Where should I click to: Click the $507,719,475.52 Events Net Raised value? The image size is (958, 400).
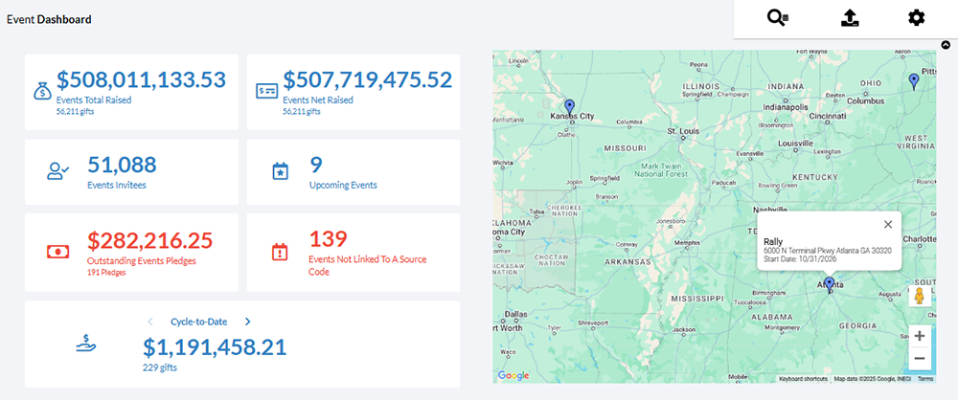coord(368,80)
